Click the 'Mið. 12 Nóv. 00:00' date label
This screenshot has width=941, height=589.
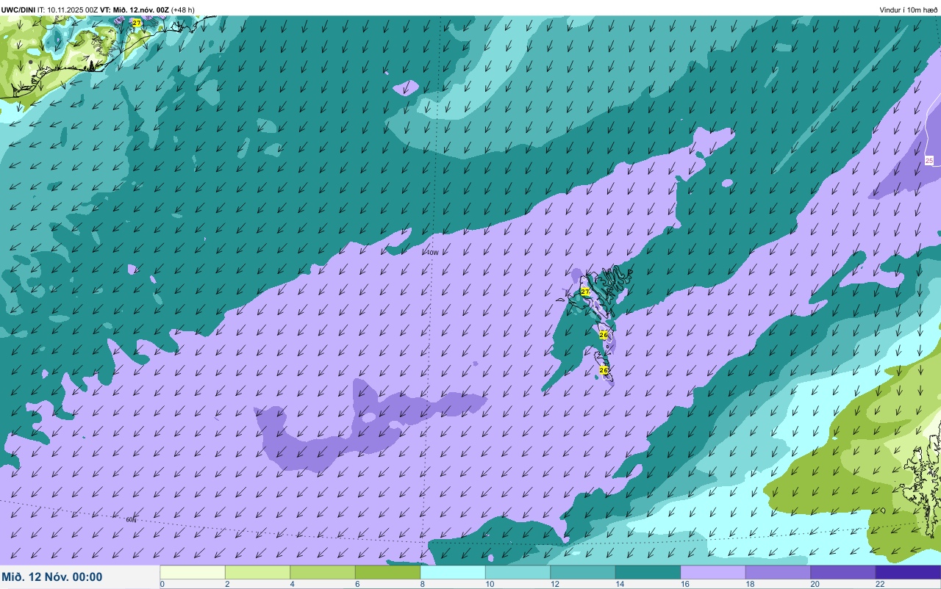(x=52, y=577)
